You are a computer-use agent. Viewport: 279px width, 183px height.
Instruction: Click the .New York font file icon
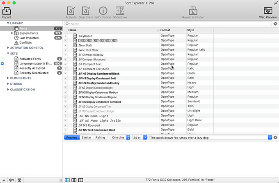pos(75,45)
